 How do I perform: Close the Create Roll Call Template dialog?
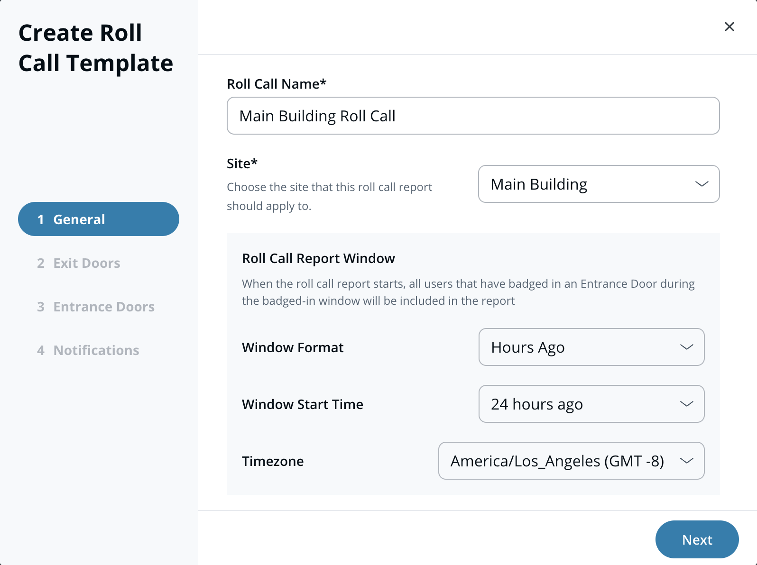point(729,27)
